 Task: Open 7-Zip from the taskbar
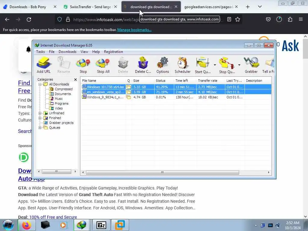101,225
